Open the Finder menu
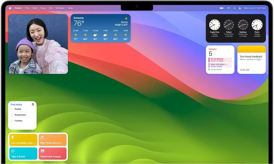This screenshot has height=164, width=274. (x=18, y=8)
